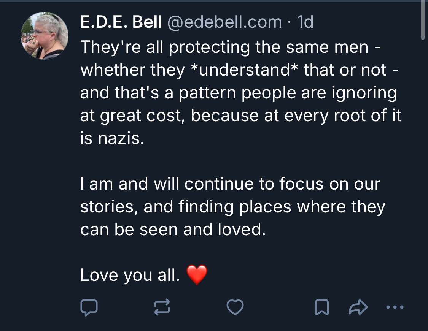The width and height of the screenshot is (428, 331).
Task: Repost this post using the arrows icon
Action: click(162, 307)
